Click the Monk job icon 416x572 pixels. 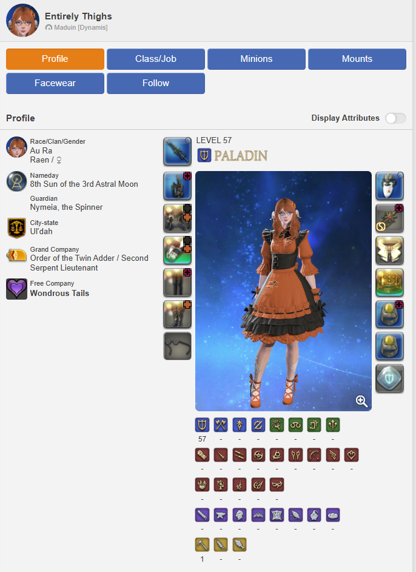point(202,455)
